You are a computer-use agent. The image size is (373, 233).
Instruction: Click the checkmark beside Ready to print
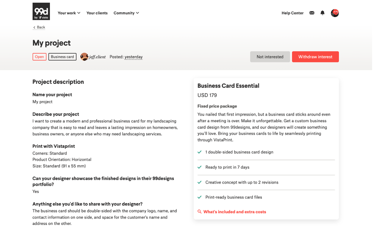pyautogui.click(x=199, y=167)
